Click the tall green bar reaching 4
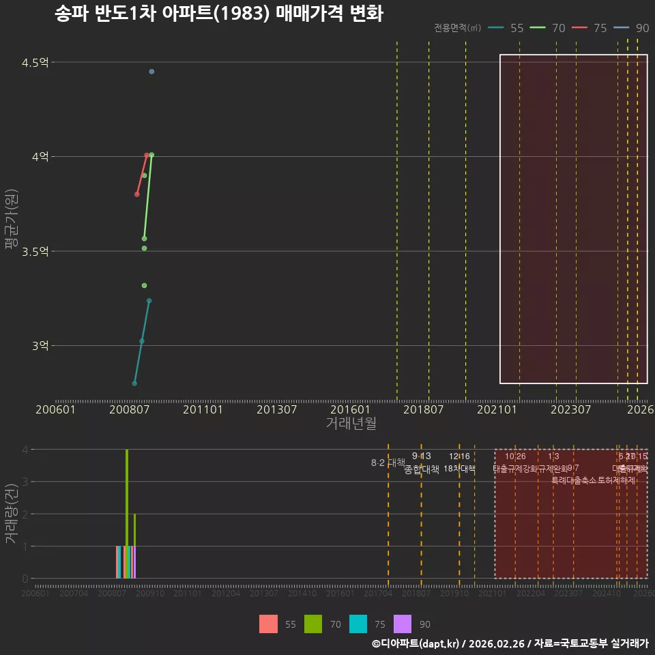 point(127,514)
